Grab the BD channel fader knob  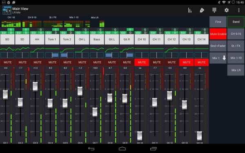pos(5,95)
